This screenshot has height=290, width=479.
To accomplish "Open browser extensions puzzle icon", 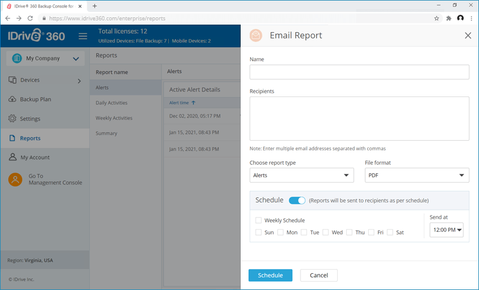I will [x=448, y=19].
